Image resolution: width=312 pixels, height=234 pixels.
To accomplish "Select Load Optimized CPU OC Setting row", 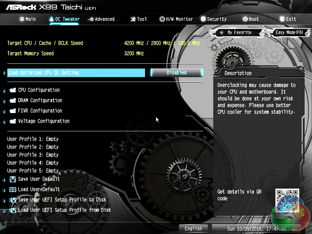I will pos(76,73).
